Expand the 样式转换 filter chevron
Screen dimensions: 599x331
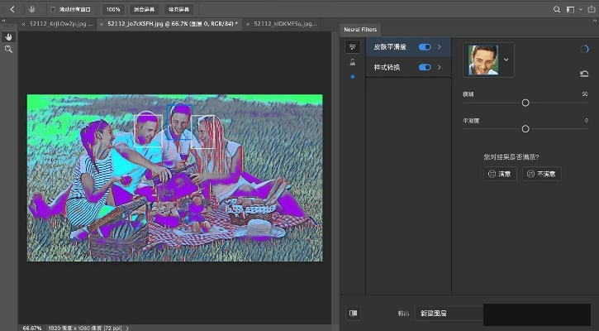tap(439, 67)
